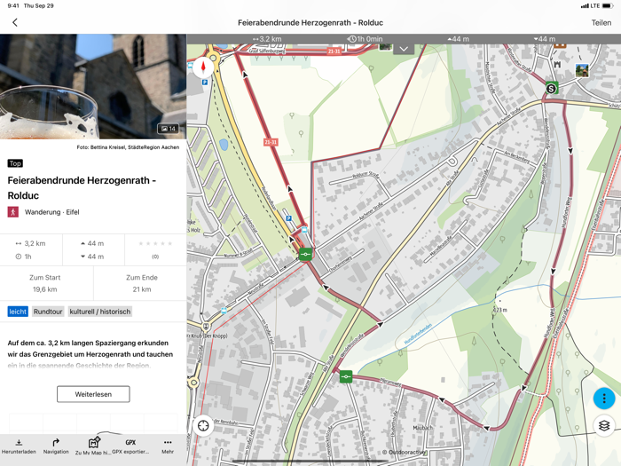Start Navigation from the bottom toolbar
This screenshot has height=466, width=621.
click(56, 446)
